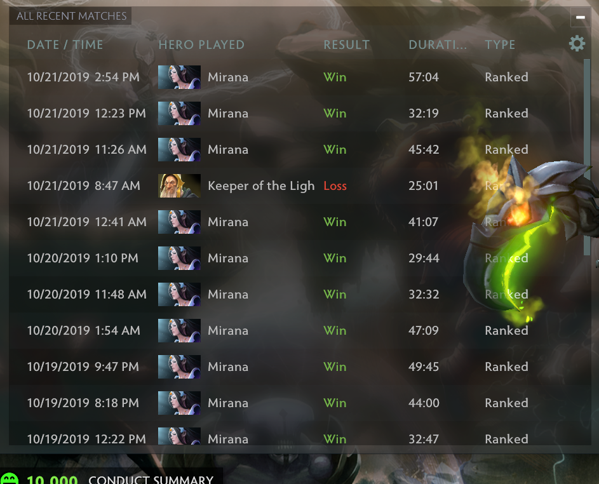The width and height of the screenshot is (599, 484).
Task: Open the match lasting 57:04
Action: (x=297, y=77)
